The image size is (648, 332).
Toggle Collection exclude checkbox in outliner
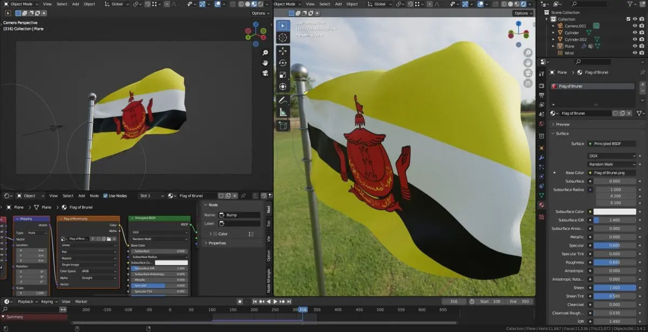point(628,19)
